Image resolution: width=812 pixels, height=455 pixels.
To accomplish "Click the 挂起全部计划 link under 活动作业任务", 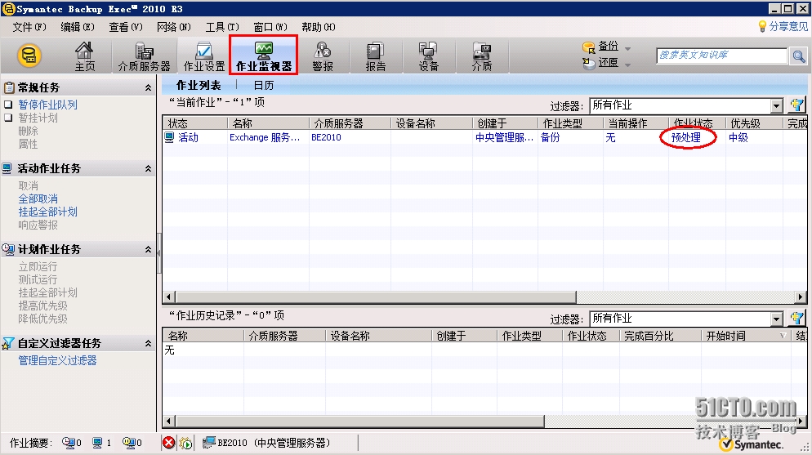I will coord(47,212).
